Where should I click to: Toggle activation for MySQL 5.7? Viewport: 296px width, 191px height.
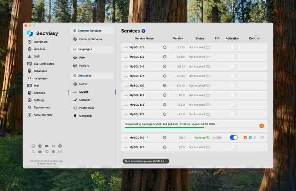coord(232,76)
